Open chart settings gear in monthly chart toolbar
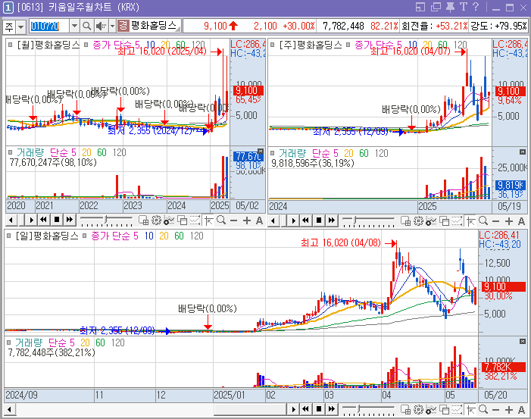The image size is (531, 419). point(156,220)
